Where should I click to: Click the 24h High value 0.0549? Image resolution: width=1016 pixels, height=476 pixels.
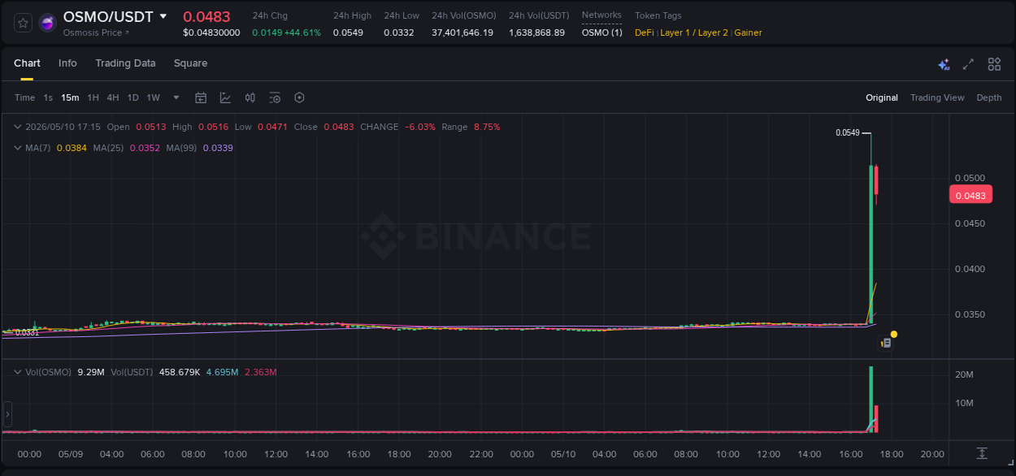click(x=348, y=32)
